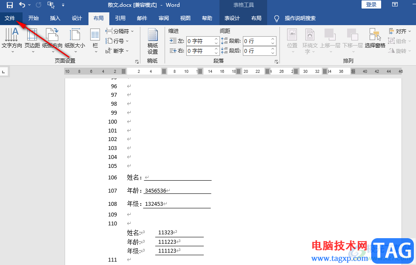Switch to the 插入 tab
Screen dimensions: 416x265
(x=55, y=18)
